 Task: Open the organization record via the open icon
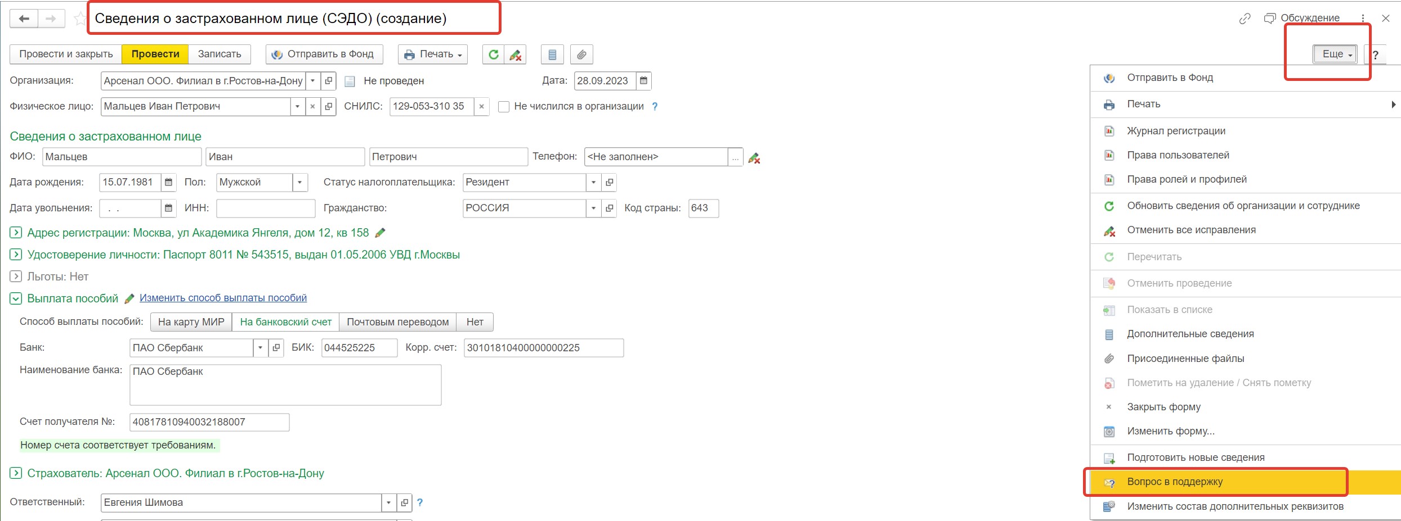click(x=329, y=81)
